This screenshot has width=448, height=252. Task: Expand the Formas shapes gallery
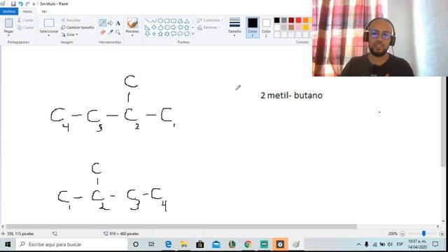pyautogui.click(x=193, y=34)
